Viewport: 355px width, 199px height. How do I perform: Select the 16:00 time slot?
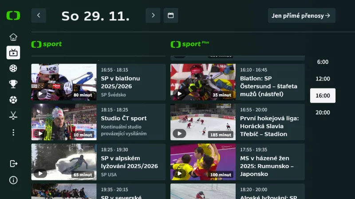pyautogui.click(x=323, y=96)
